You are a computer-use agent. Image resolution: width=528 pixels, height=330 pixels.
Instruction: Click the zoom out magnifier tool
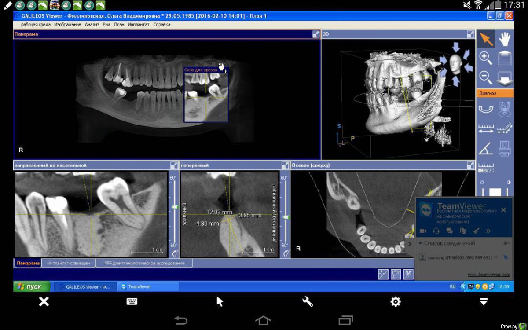pyautogui.click(x=485, y=77)
